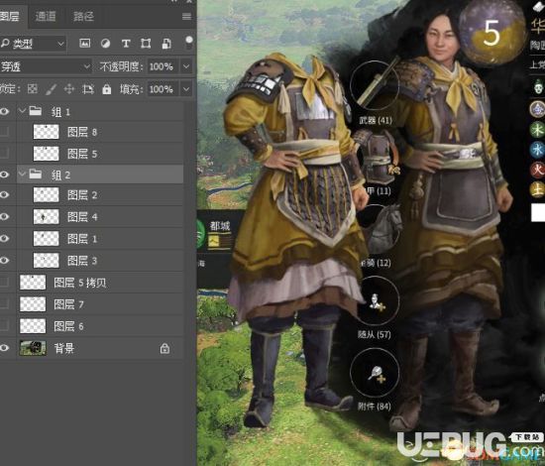This screenshot has width=545, height=466.
Task: Click the green 木 element icon
Action: coord(537,130)
